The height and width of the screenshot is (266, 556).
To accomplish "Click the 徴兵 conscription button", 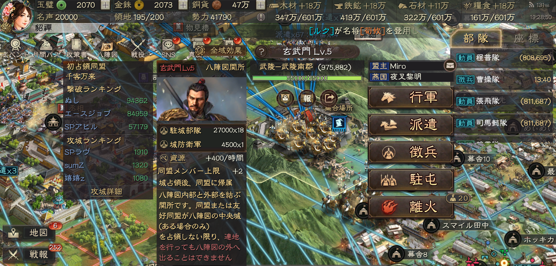I will tap(411, 152).
